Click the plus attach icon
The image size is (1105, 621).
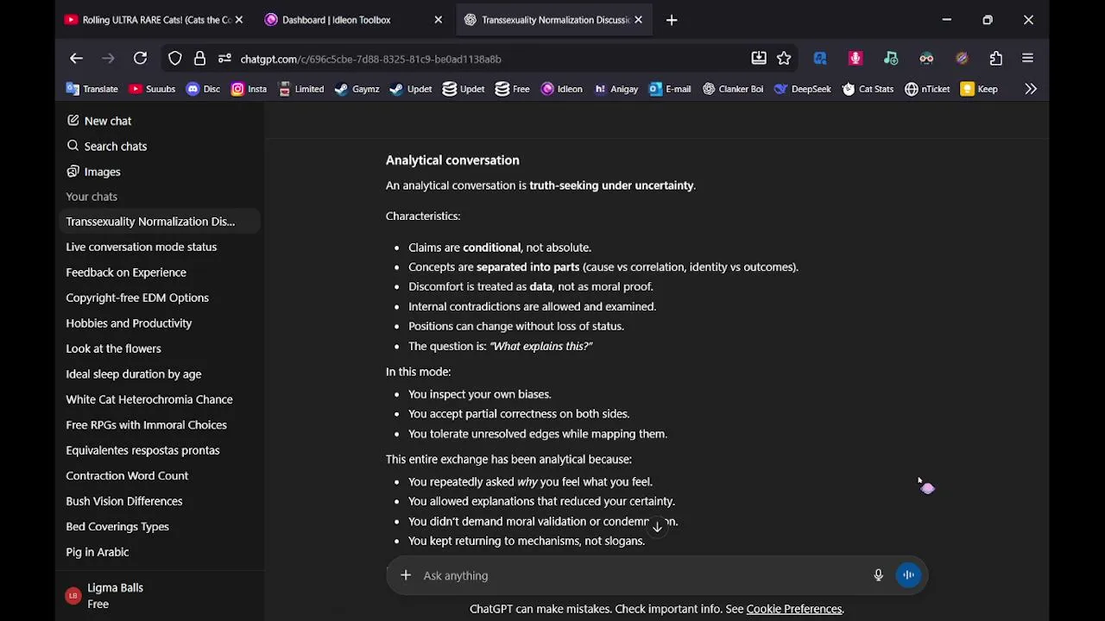pyautogui.click(x=406, y=575)
